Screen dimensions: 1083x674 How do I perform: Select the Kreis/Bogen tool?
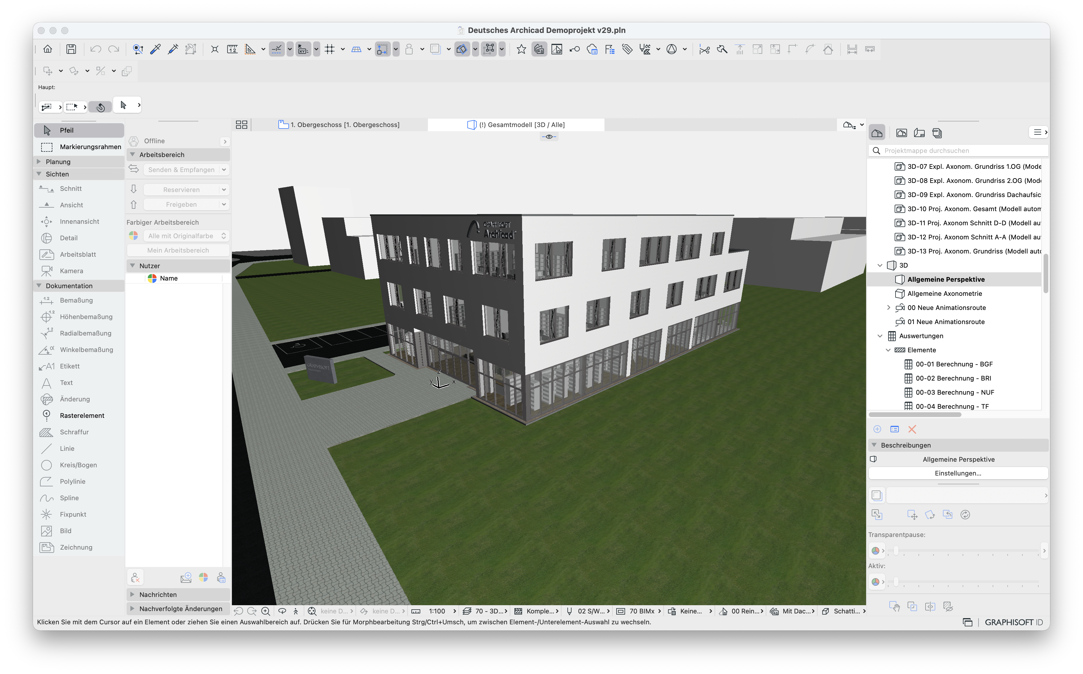[79, 465]
